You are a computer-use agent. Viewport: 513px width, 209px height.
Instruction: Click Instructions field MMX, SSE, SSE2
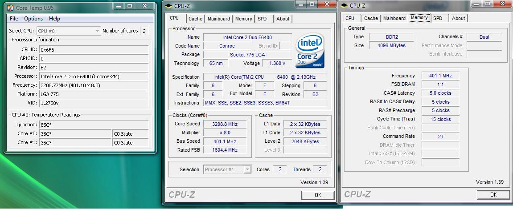click(265, 103)
